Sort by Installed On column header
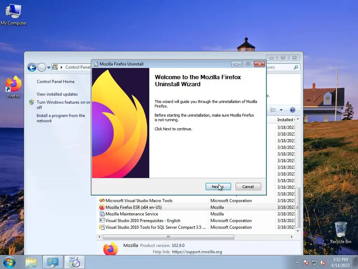The height and width of the screenshot is (269, 358). [286, 120]
